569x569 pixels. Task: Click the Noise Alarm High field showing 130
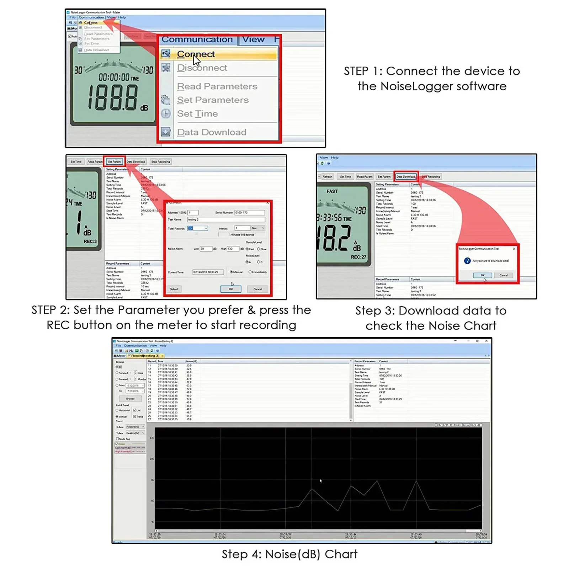click(x=233, y=249)
